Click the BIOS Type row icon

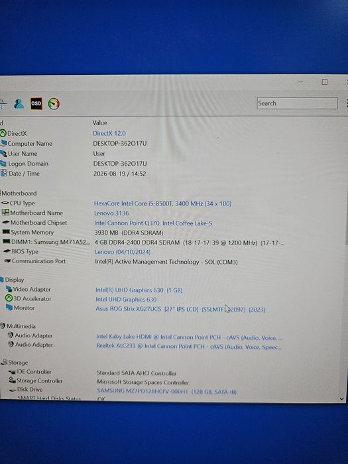click(x=7, y=251)
